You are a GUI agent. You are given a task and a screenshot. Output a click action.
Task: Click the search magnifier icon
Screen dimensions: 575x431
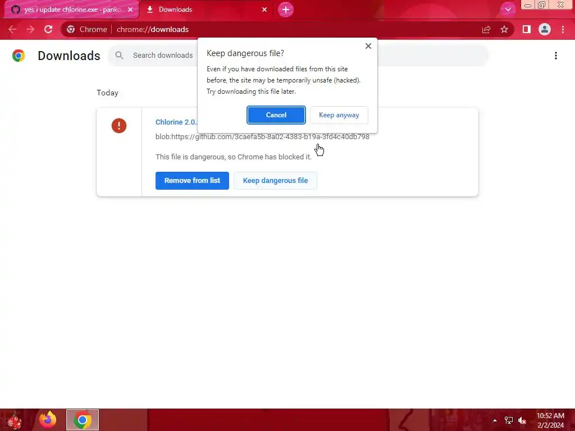coord(119,56)
